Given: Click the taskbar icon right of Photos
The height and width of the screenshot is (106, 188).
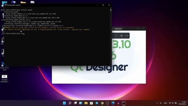Looking at the screenshot, I should pyautogui.click(x=118, y=103).
